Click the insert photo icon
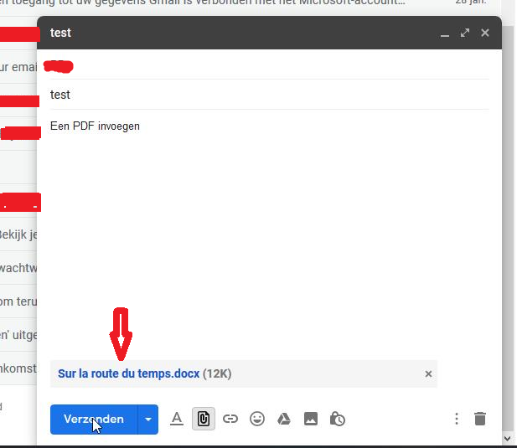 pyautogui.click(x=311, y=419)
